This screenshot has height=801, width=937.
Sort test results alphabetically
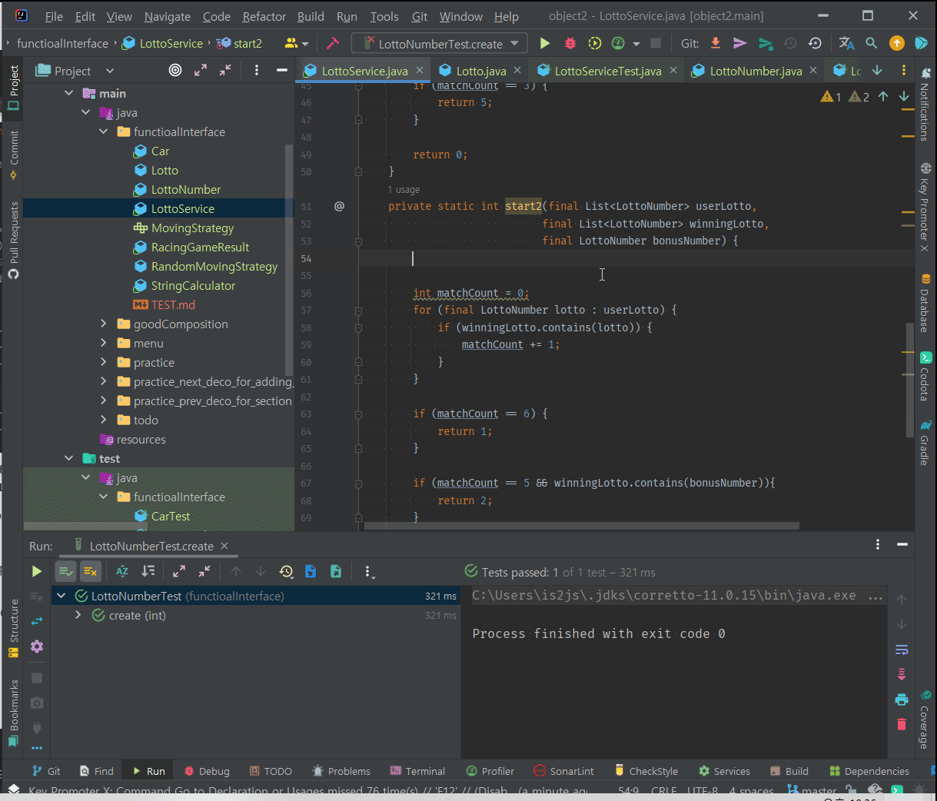coord(122,571)
